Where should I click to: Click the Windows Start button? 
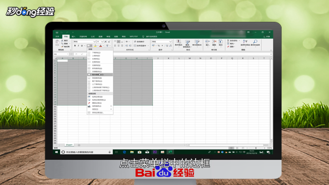point(56,152)
